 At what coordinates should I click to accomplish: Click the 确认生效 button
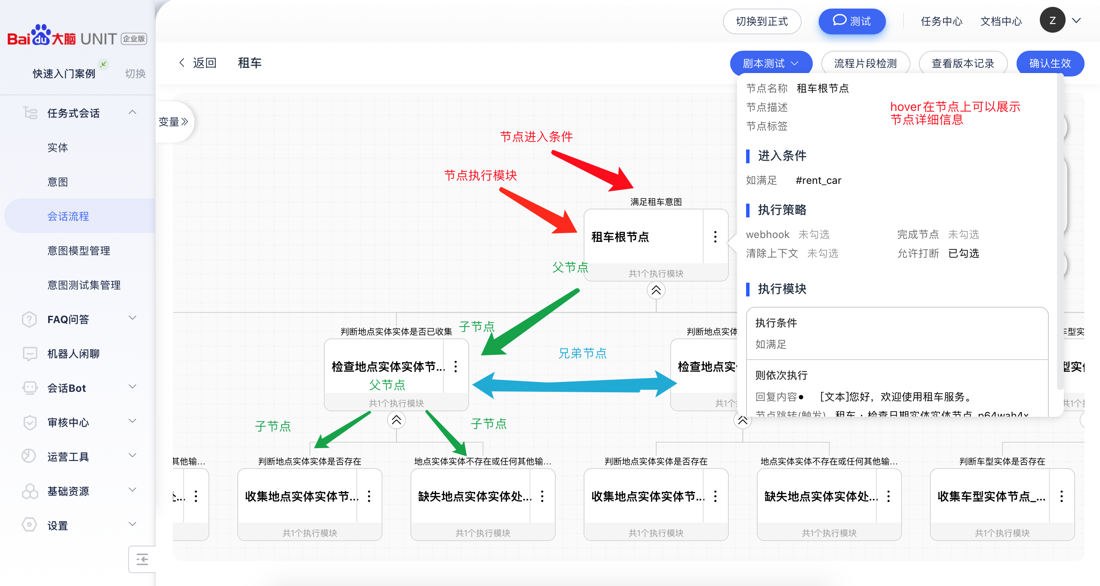tap(1050, 64)
